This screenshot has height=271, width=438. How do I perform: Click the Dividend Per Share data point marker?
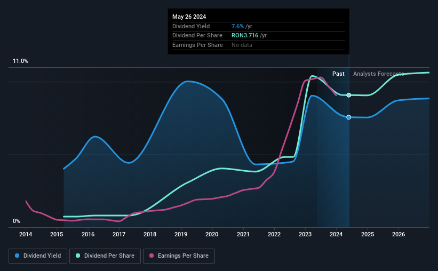[348, 95]
